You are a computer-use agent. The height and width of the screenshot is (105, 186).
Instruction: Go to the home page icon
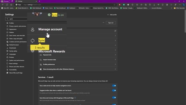point(11,5)
